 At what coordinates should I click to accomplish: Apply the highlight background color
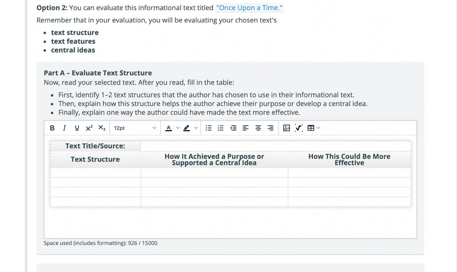pyautogui.click(x=187, y=128)
